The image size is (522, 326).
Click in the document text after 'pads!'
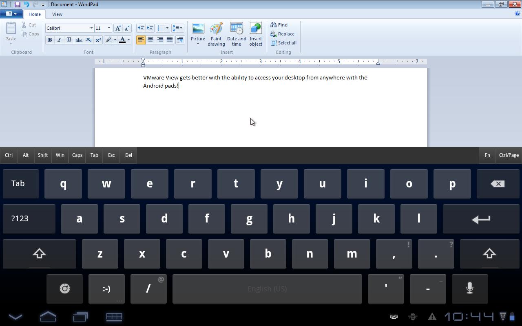[x=179, y=86]
